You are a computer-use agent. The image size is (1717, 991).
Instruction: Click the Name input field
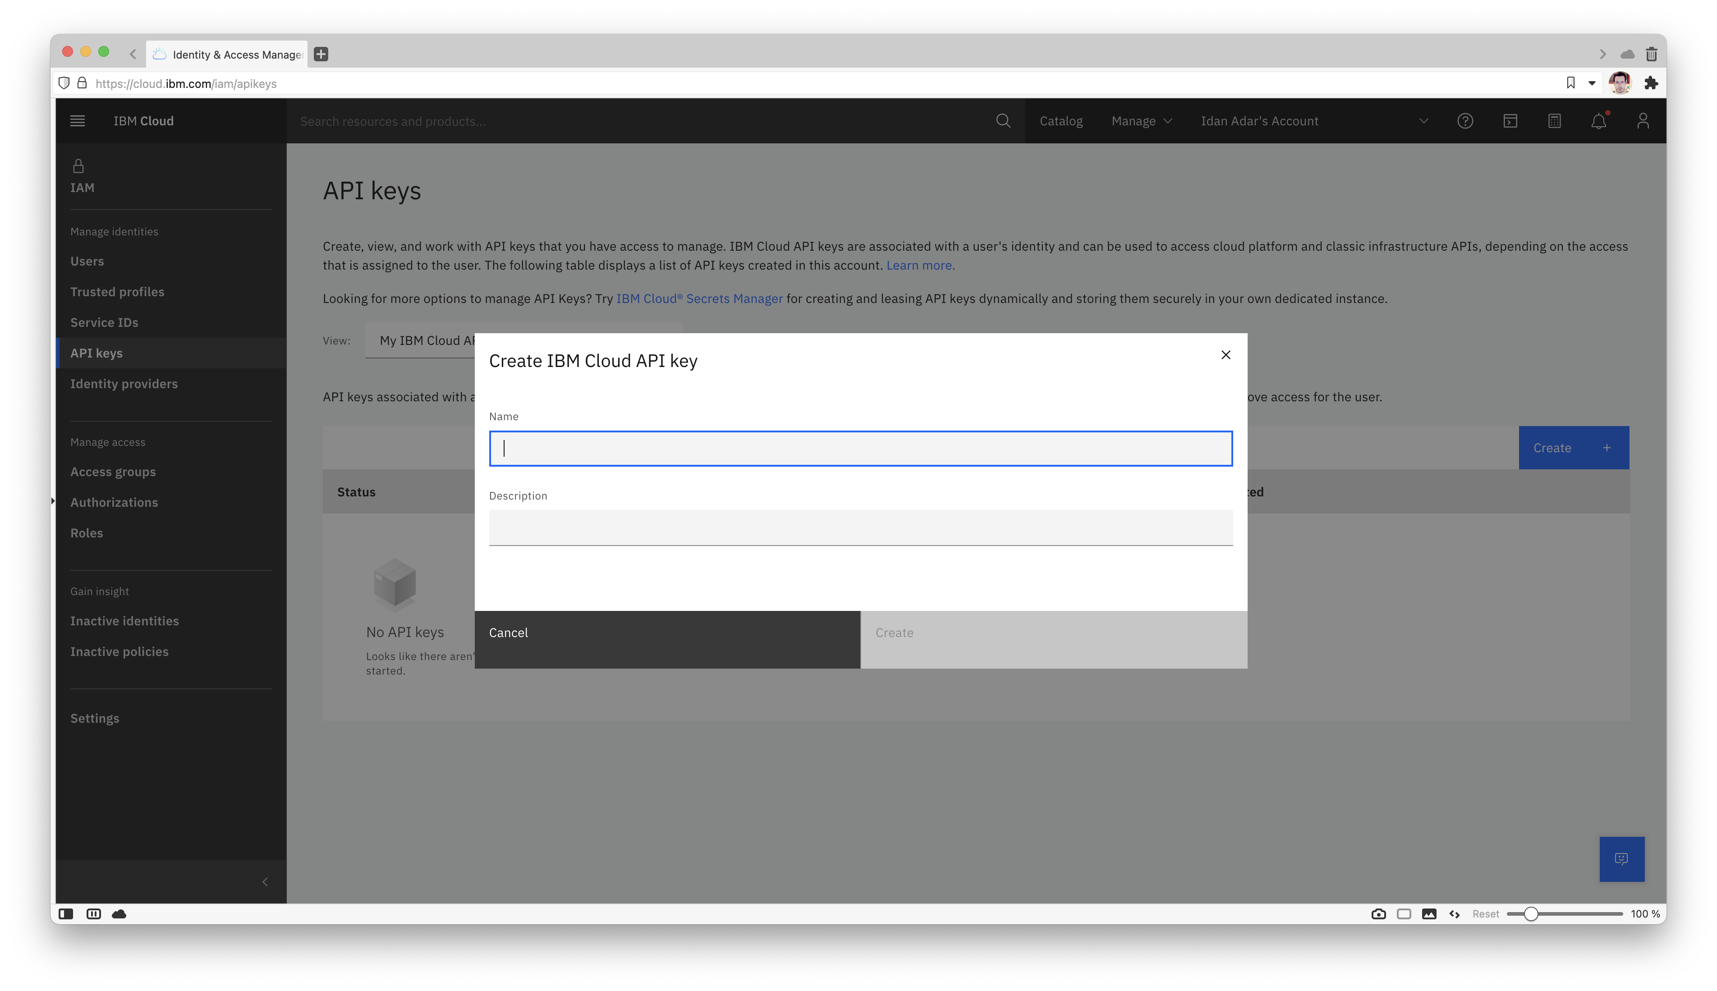[x=860, y=448]
